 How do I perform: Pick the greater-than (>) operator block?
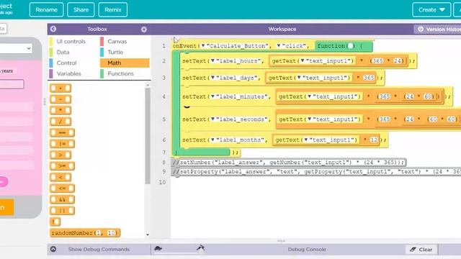coord(61,155)
